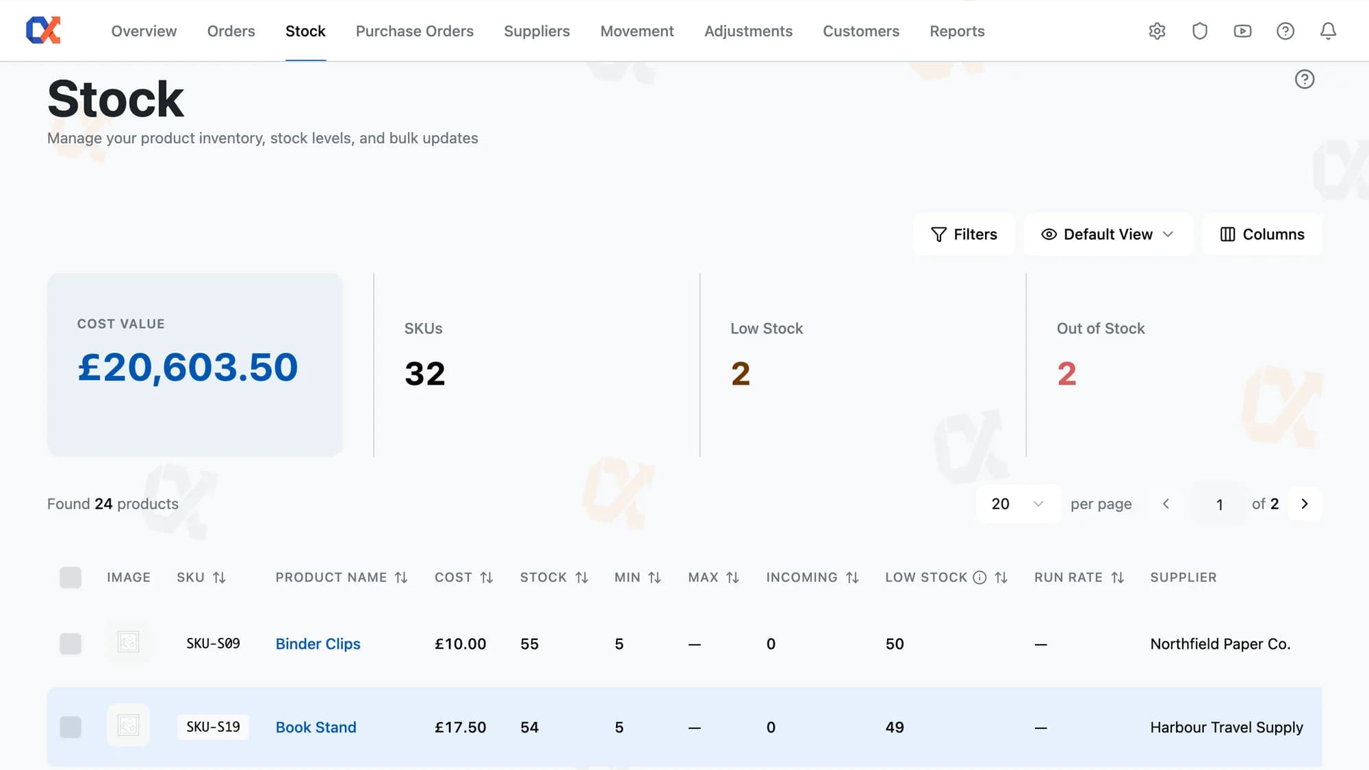Click the app logo in the header
Screen dimensions: 1369x770
43,30
